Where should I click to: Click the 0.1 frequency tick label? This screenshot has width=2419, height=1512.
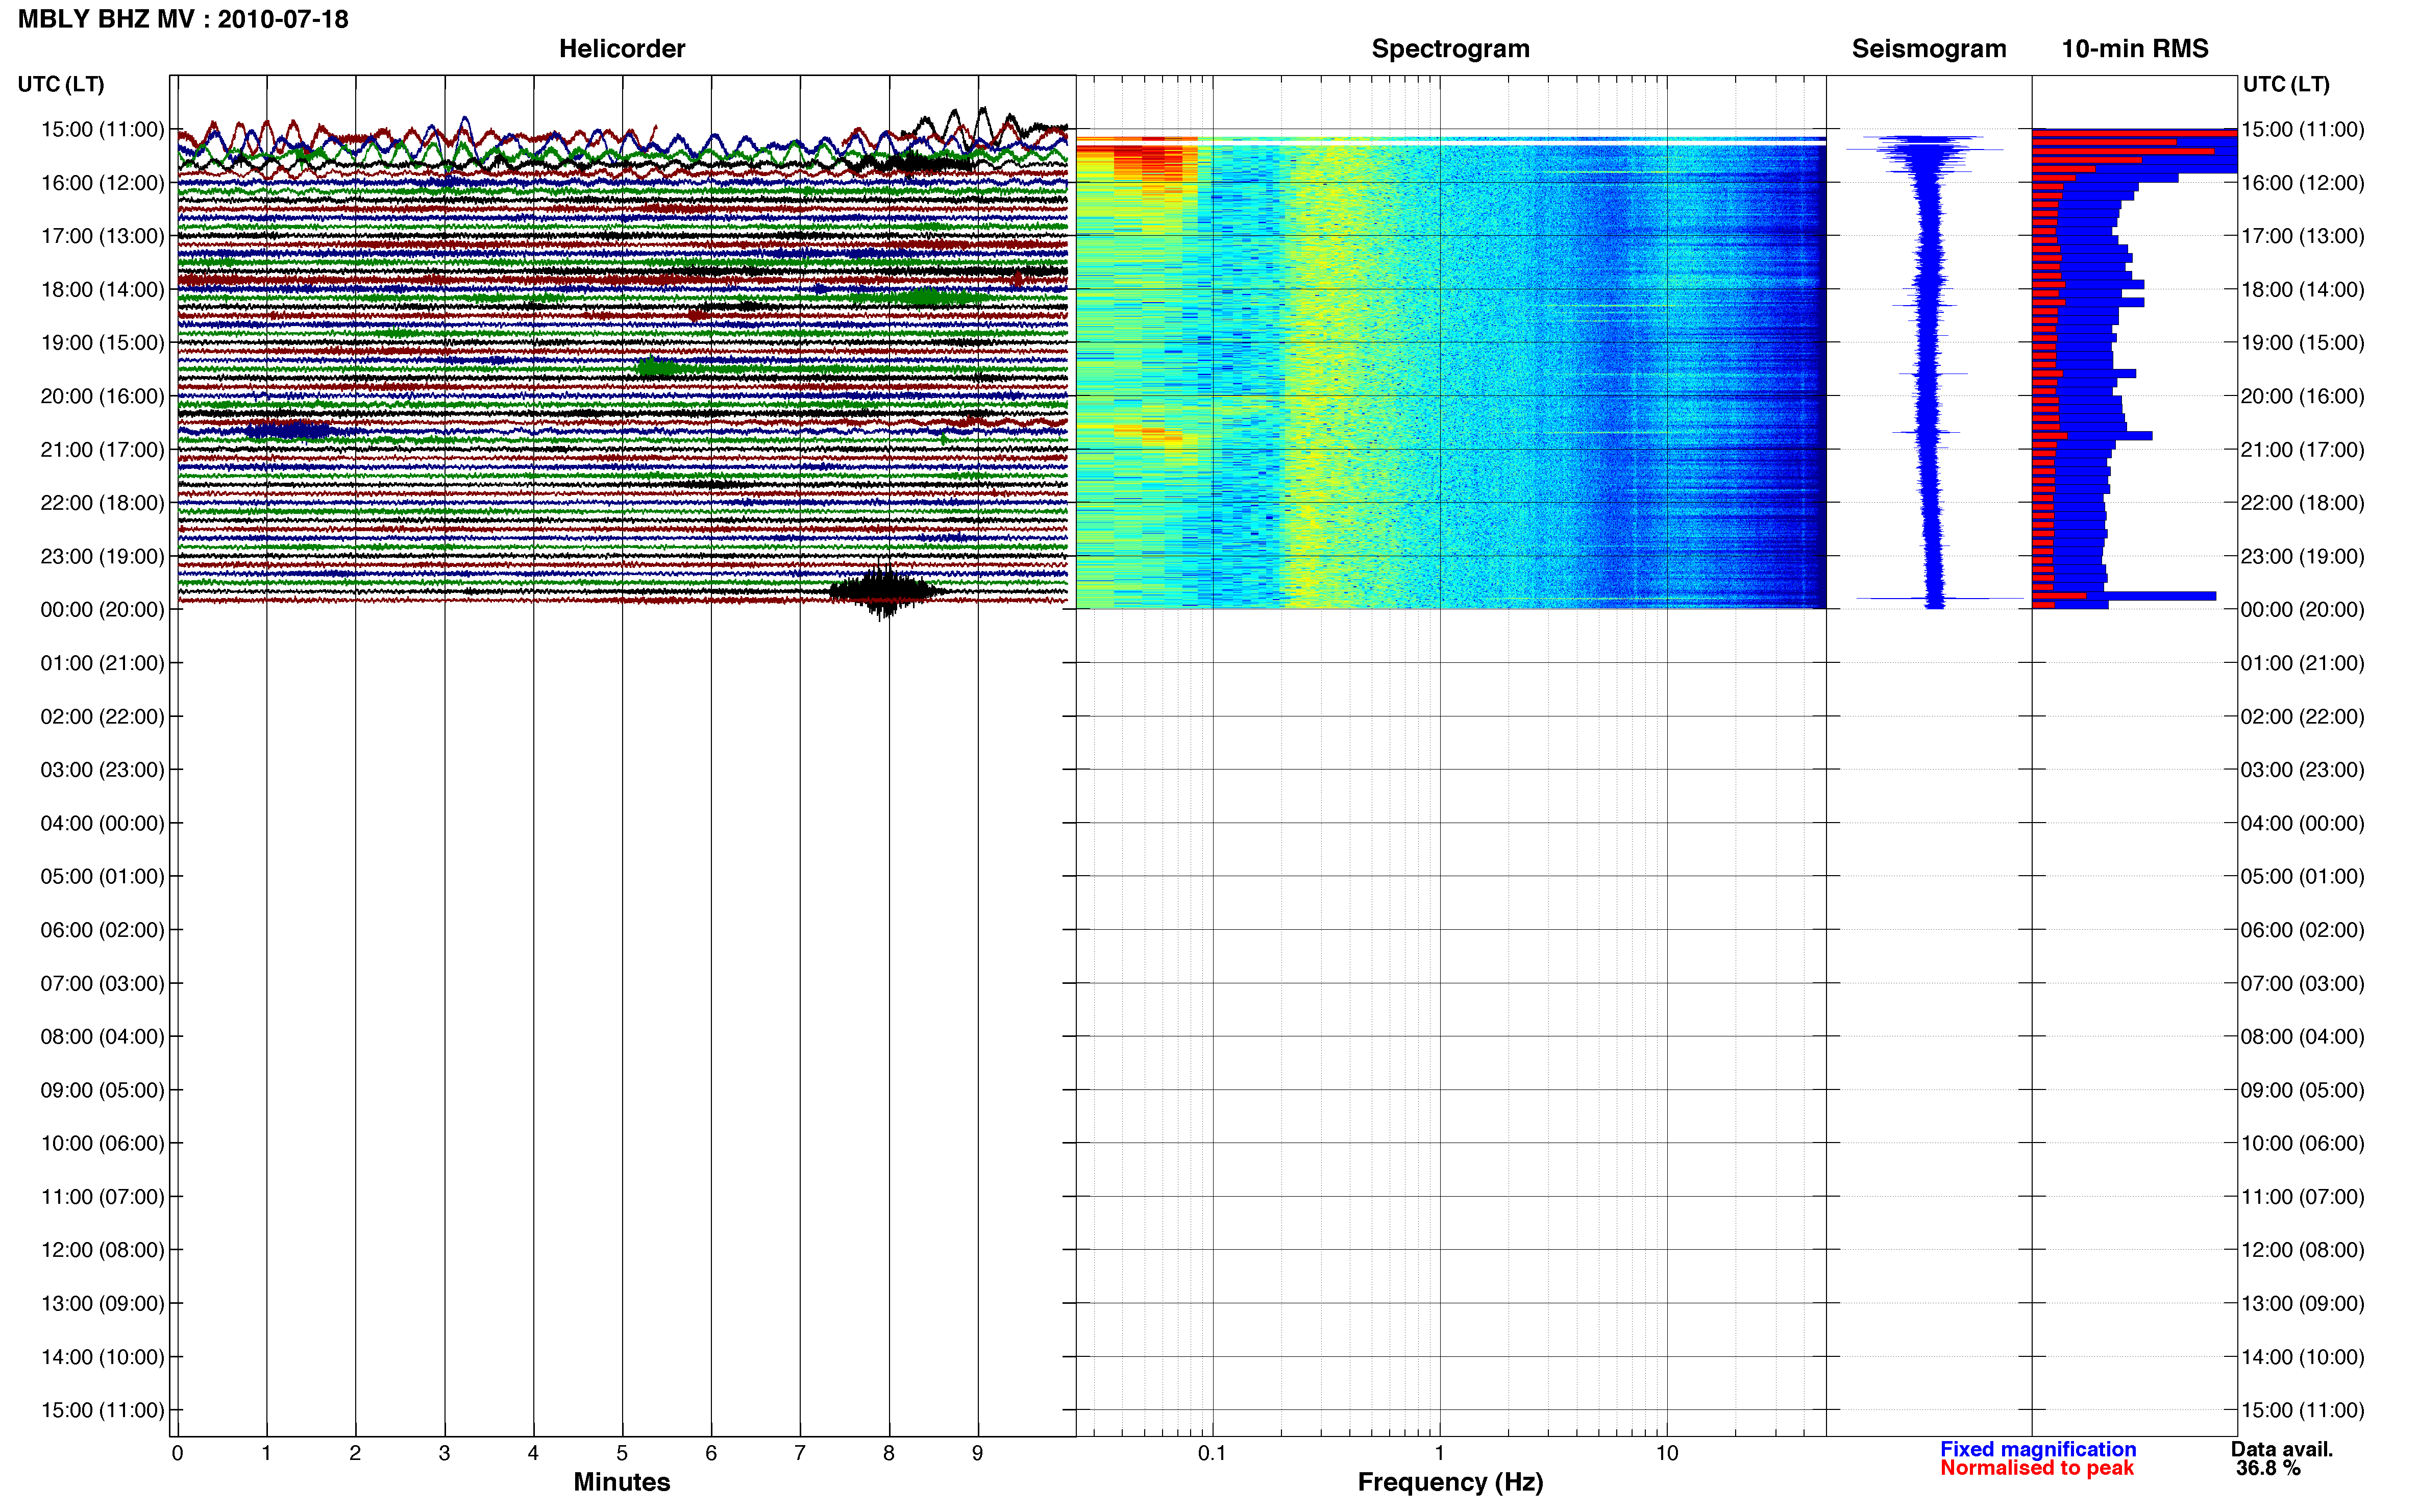coord(1212,1453)
